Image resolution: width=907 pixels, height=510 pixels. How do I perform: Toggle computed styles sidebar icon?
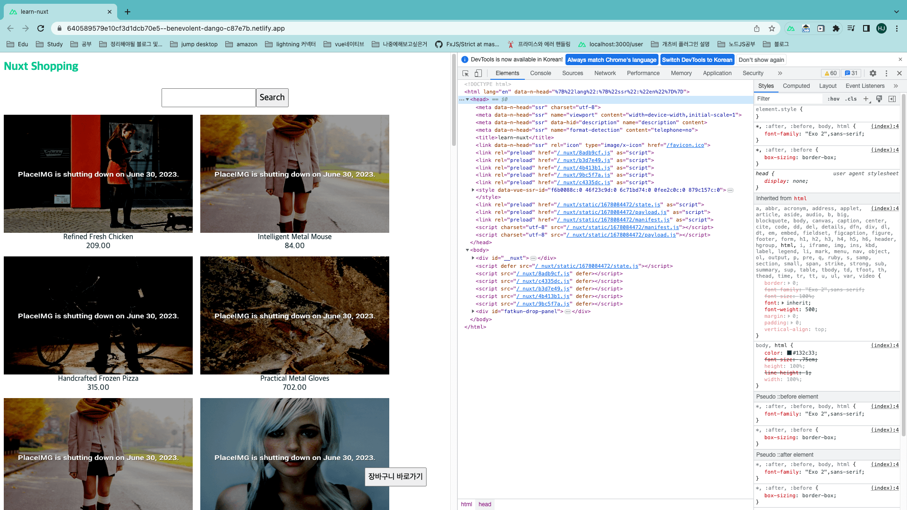click(892, 99)
